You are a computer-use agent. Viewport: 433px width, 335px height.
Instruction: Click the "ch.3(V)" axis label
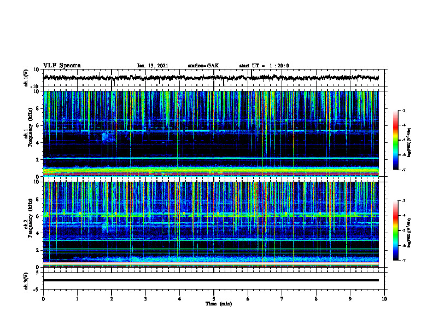click(26, 281)
